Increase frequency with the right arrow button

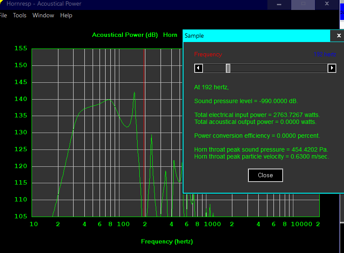coord(332,68)
